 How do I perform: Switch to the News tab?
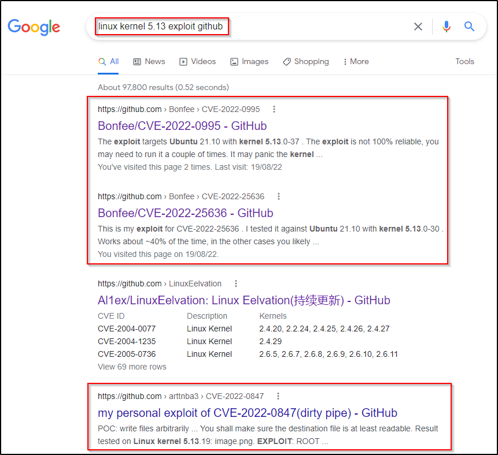point(149,62)
